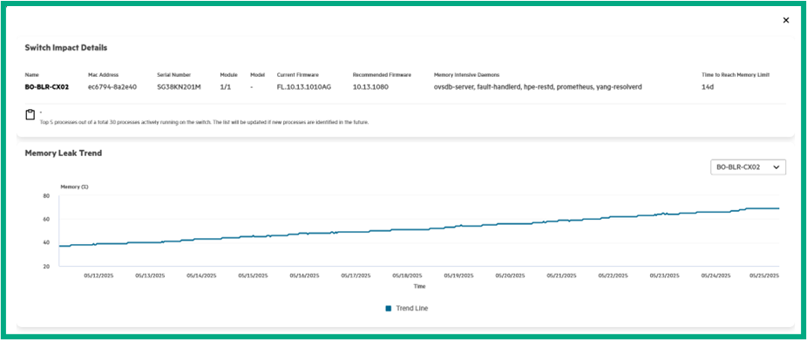807x340 pixels.
Task: Click the Trend Line legend label
Action: click(411, 308)
